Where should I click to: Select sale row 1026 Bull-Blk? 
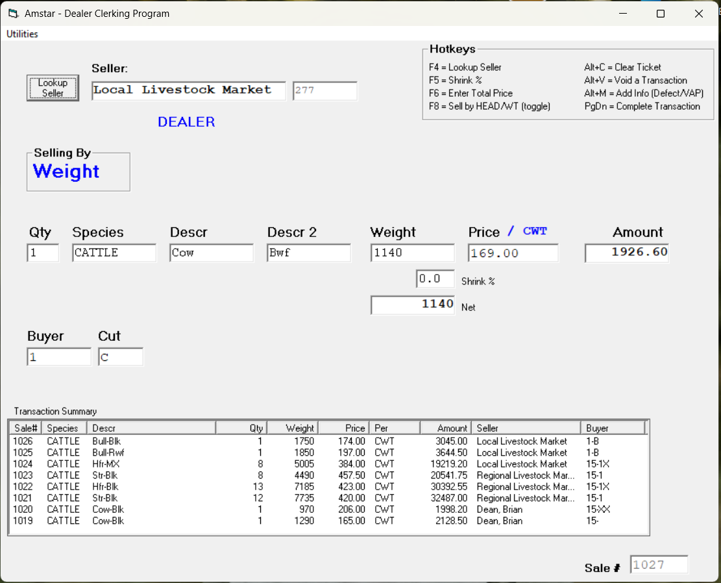tap(195, 441)
